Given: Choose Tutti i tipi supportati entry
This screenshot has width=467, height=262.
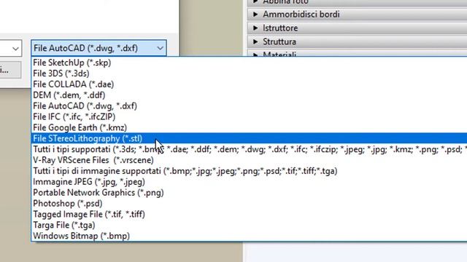Looking at the screenshot, I should (249, 149).
